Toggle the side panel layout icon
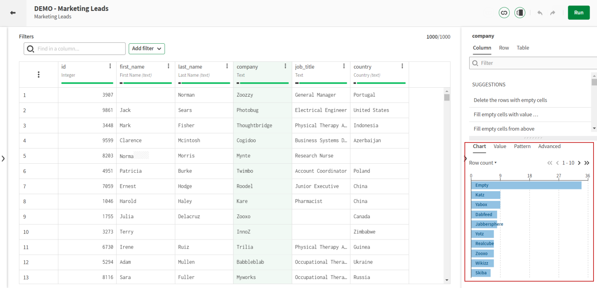The image size is (597, 288). 519,13
